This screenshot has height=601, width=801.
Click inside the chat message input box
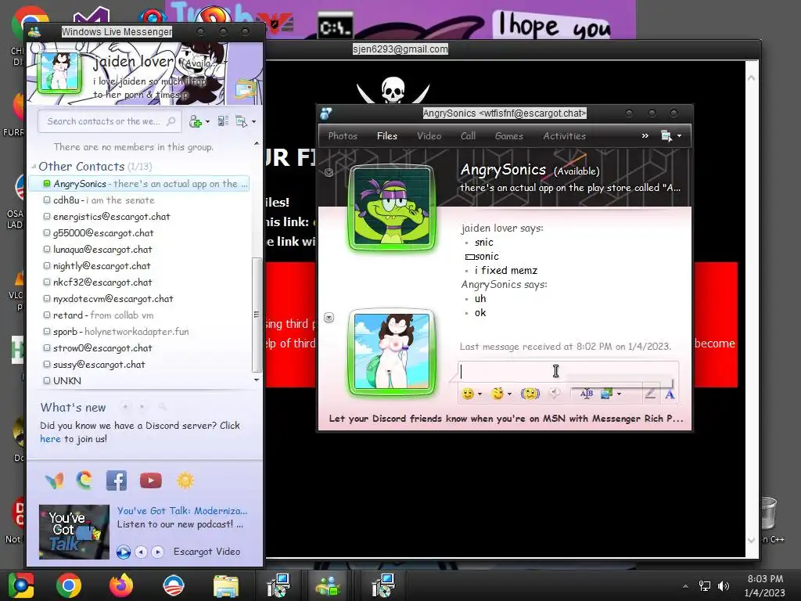pos(568,372)
